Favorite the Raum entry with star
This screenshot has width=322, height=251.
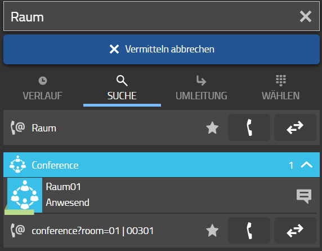(212, 128)
